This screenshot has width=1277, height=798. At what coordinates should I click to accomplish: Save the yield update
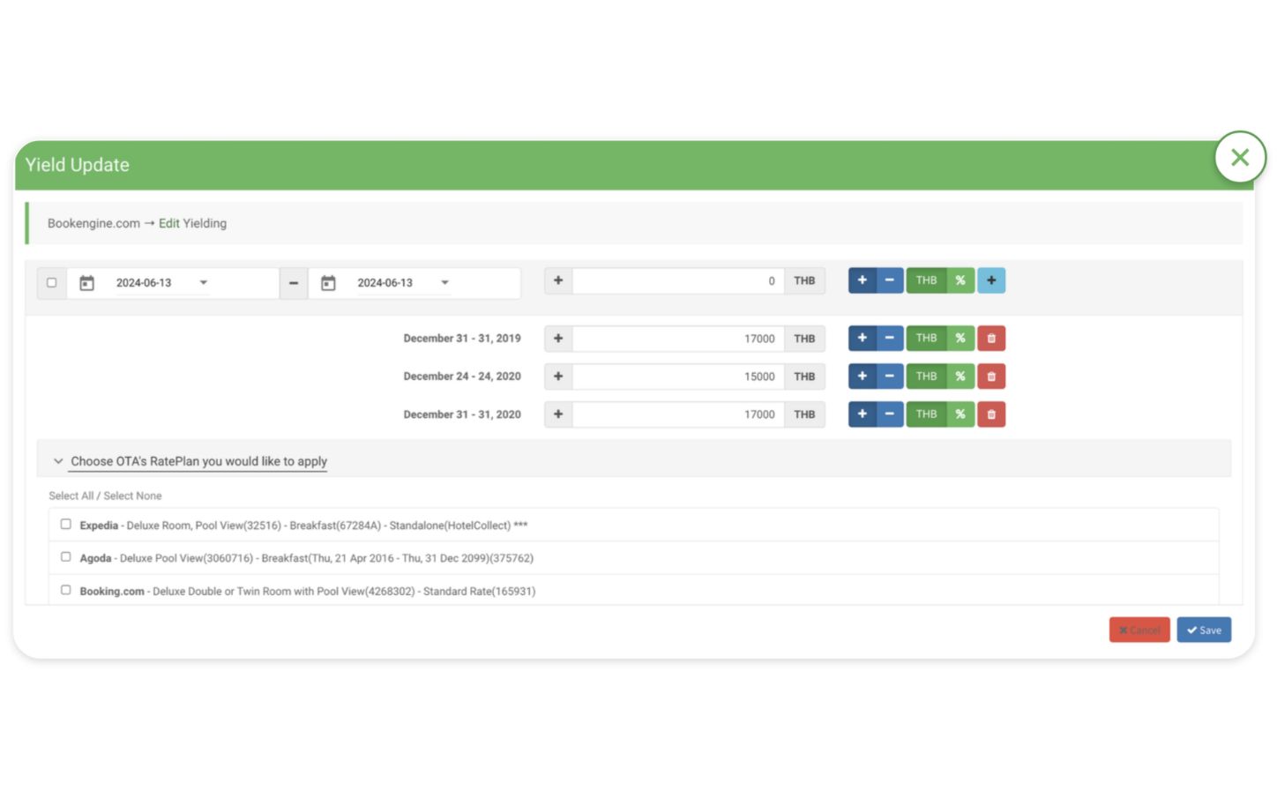click(1204, 630)
